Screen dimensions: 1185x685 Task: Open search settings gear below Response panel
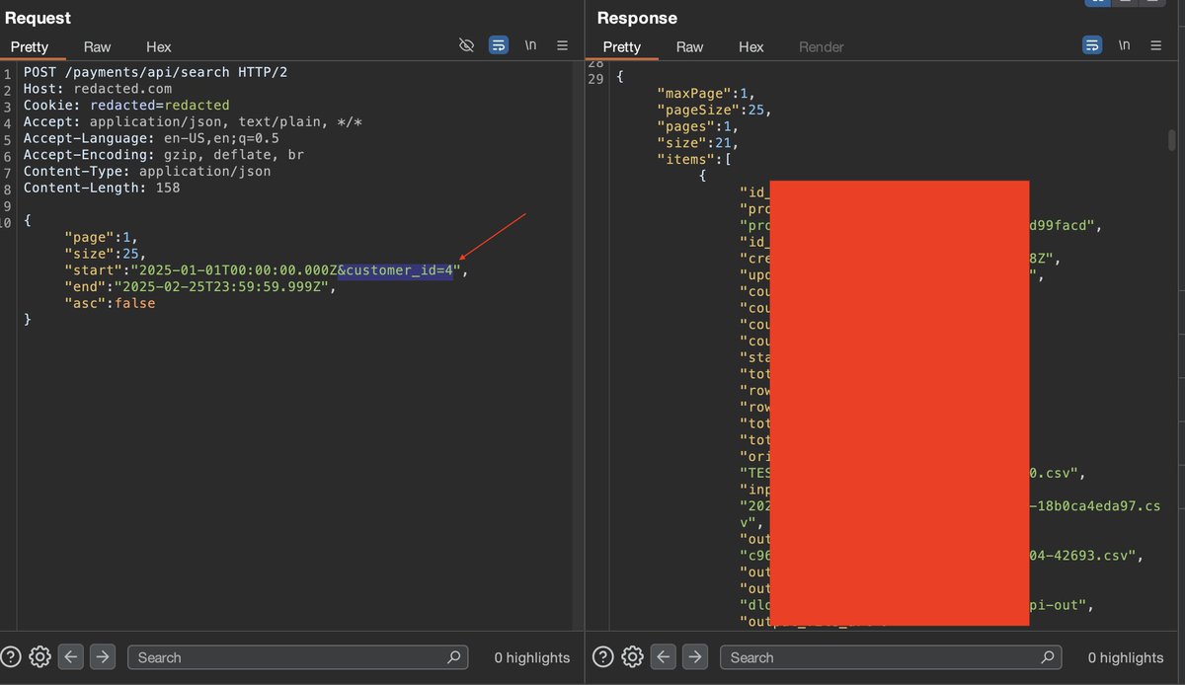[632, 656]
